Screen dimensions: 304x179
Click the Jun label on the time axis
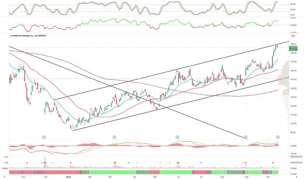point(178,177)
